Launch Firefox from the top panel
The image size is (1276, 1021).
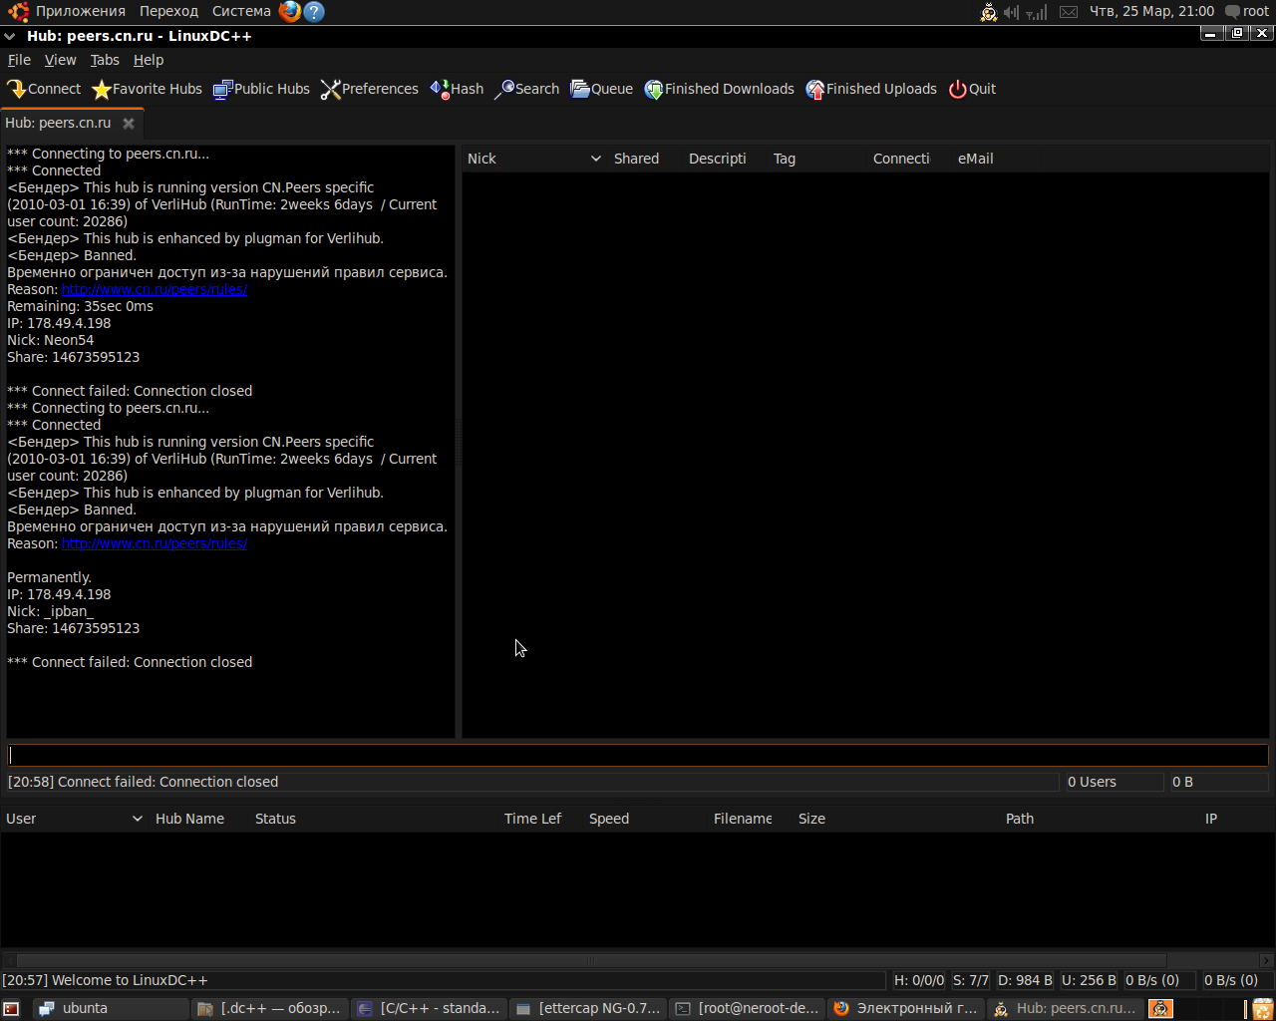coord(290,11)
